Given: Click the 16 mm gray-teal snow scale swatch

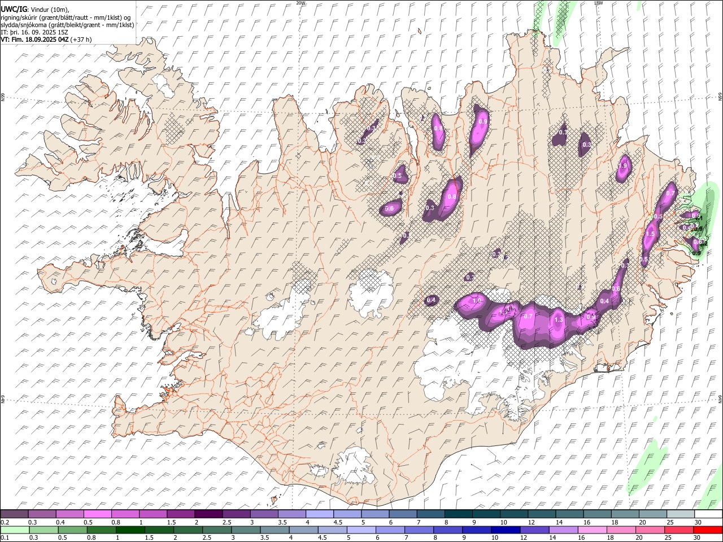Looking at the screenshot, I should tap(597, 514).
